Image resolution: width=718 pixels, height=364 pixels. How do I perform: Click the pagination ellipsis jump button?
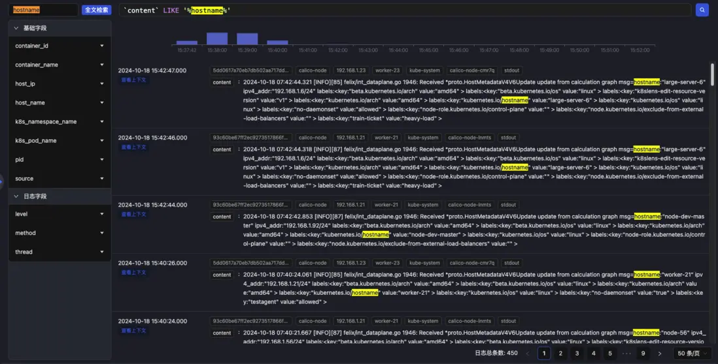626,353
